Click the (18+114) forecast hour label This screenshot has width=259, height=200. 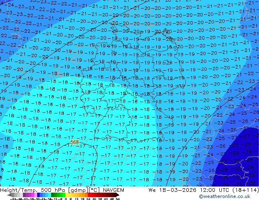point(246,190)
